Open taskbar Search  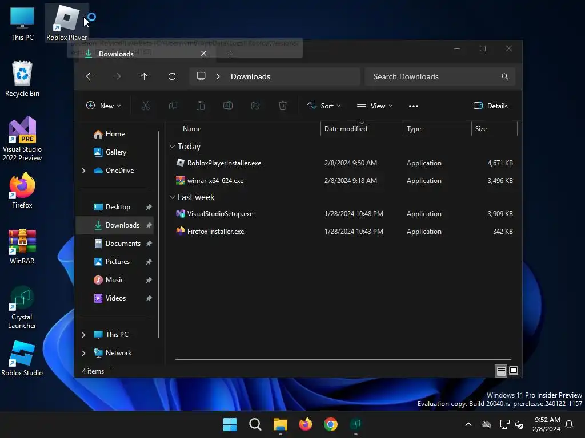point(255,424)
